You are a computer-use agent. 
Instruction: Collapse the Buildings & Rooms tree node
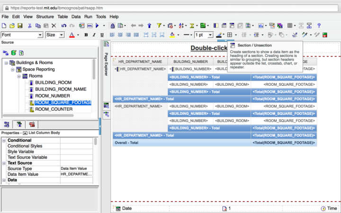click(x=6, y=62)
